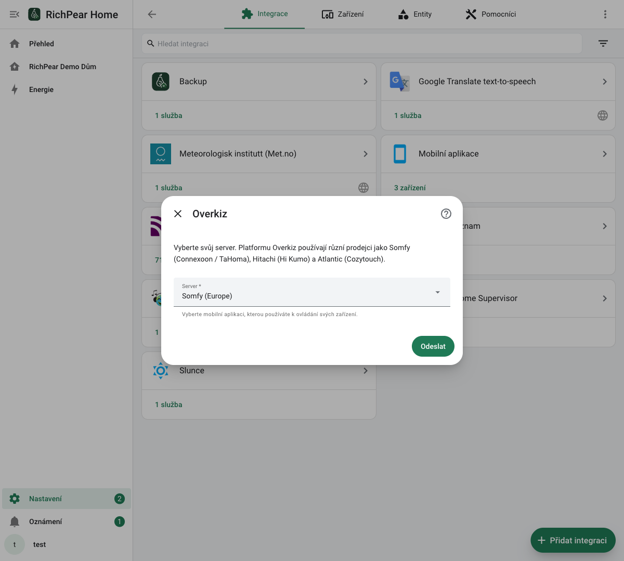The height and width of the screenshot is (561, 624).
Task: Select Nastavení in the sidebar
Action: click(x=67, y=499)
